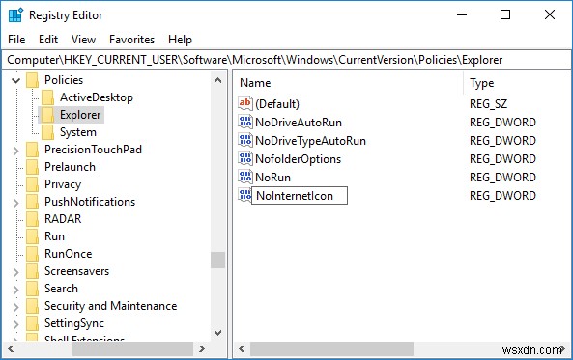The width and height of the screenshot is (573, 360).
Task: Click the tree pane scroll up arrow
Action: point(217,80)
